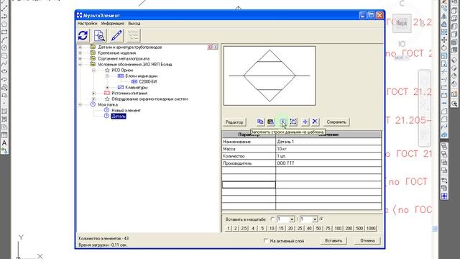460x259 pixels.
Task: Select the left scale radio button
Action: pyautogui.click(x=272, y=219)
